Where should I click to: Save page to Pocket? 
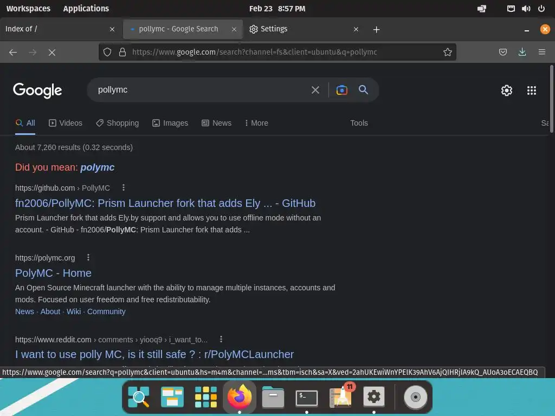pos(502,53)
